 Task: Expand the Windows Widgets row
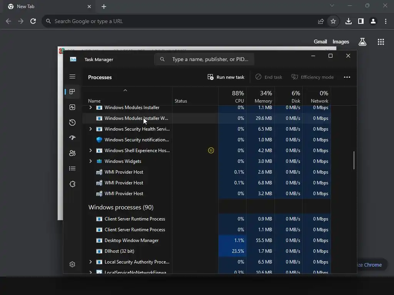coord(91,161)
